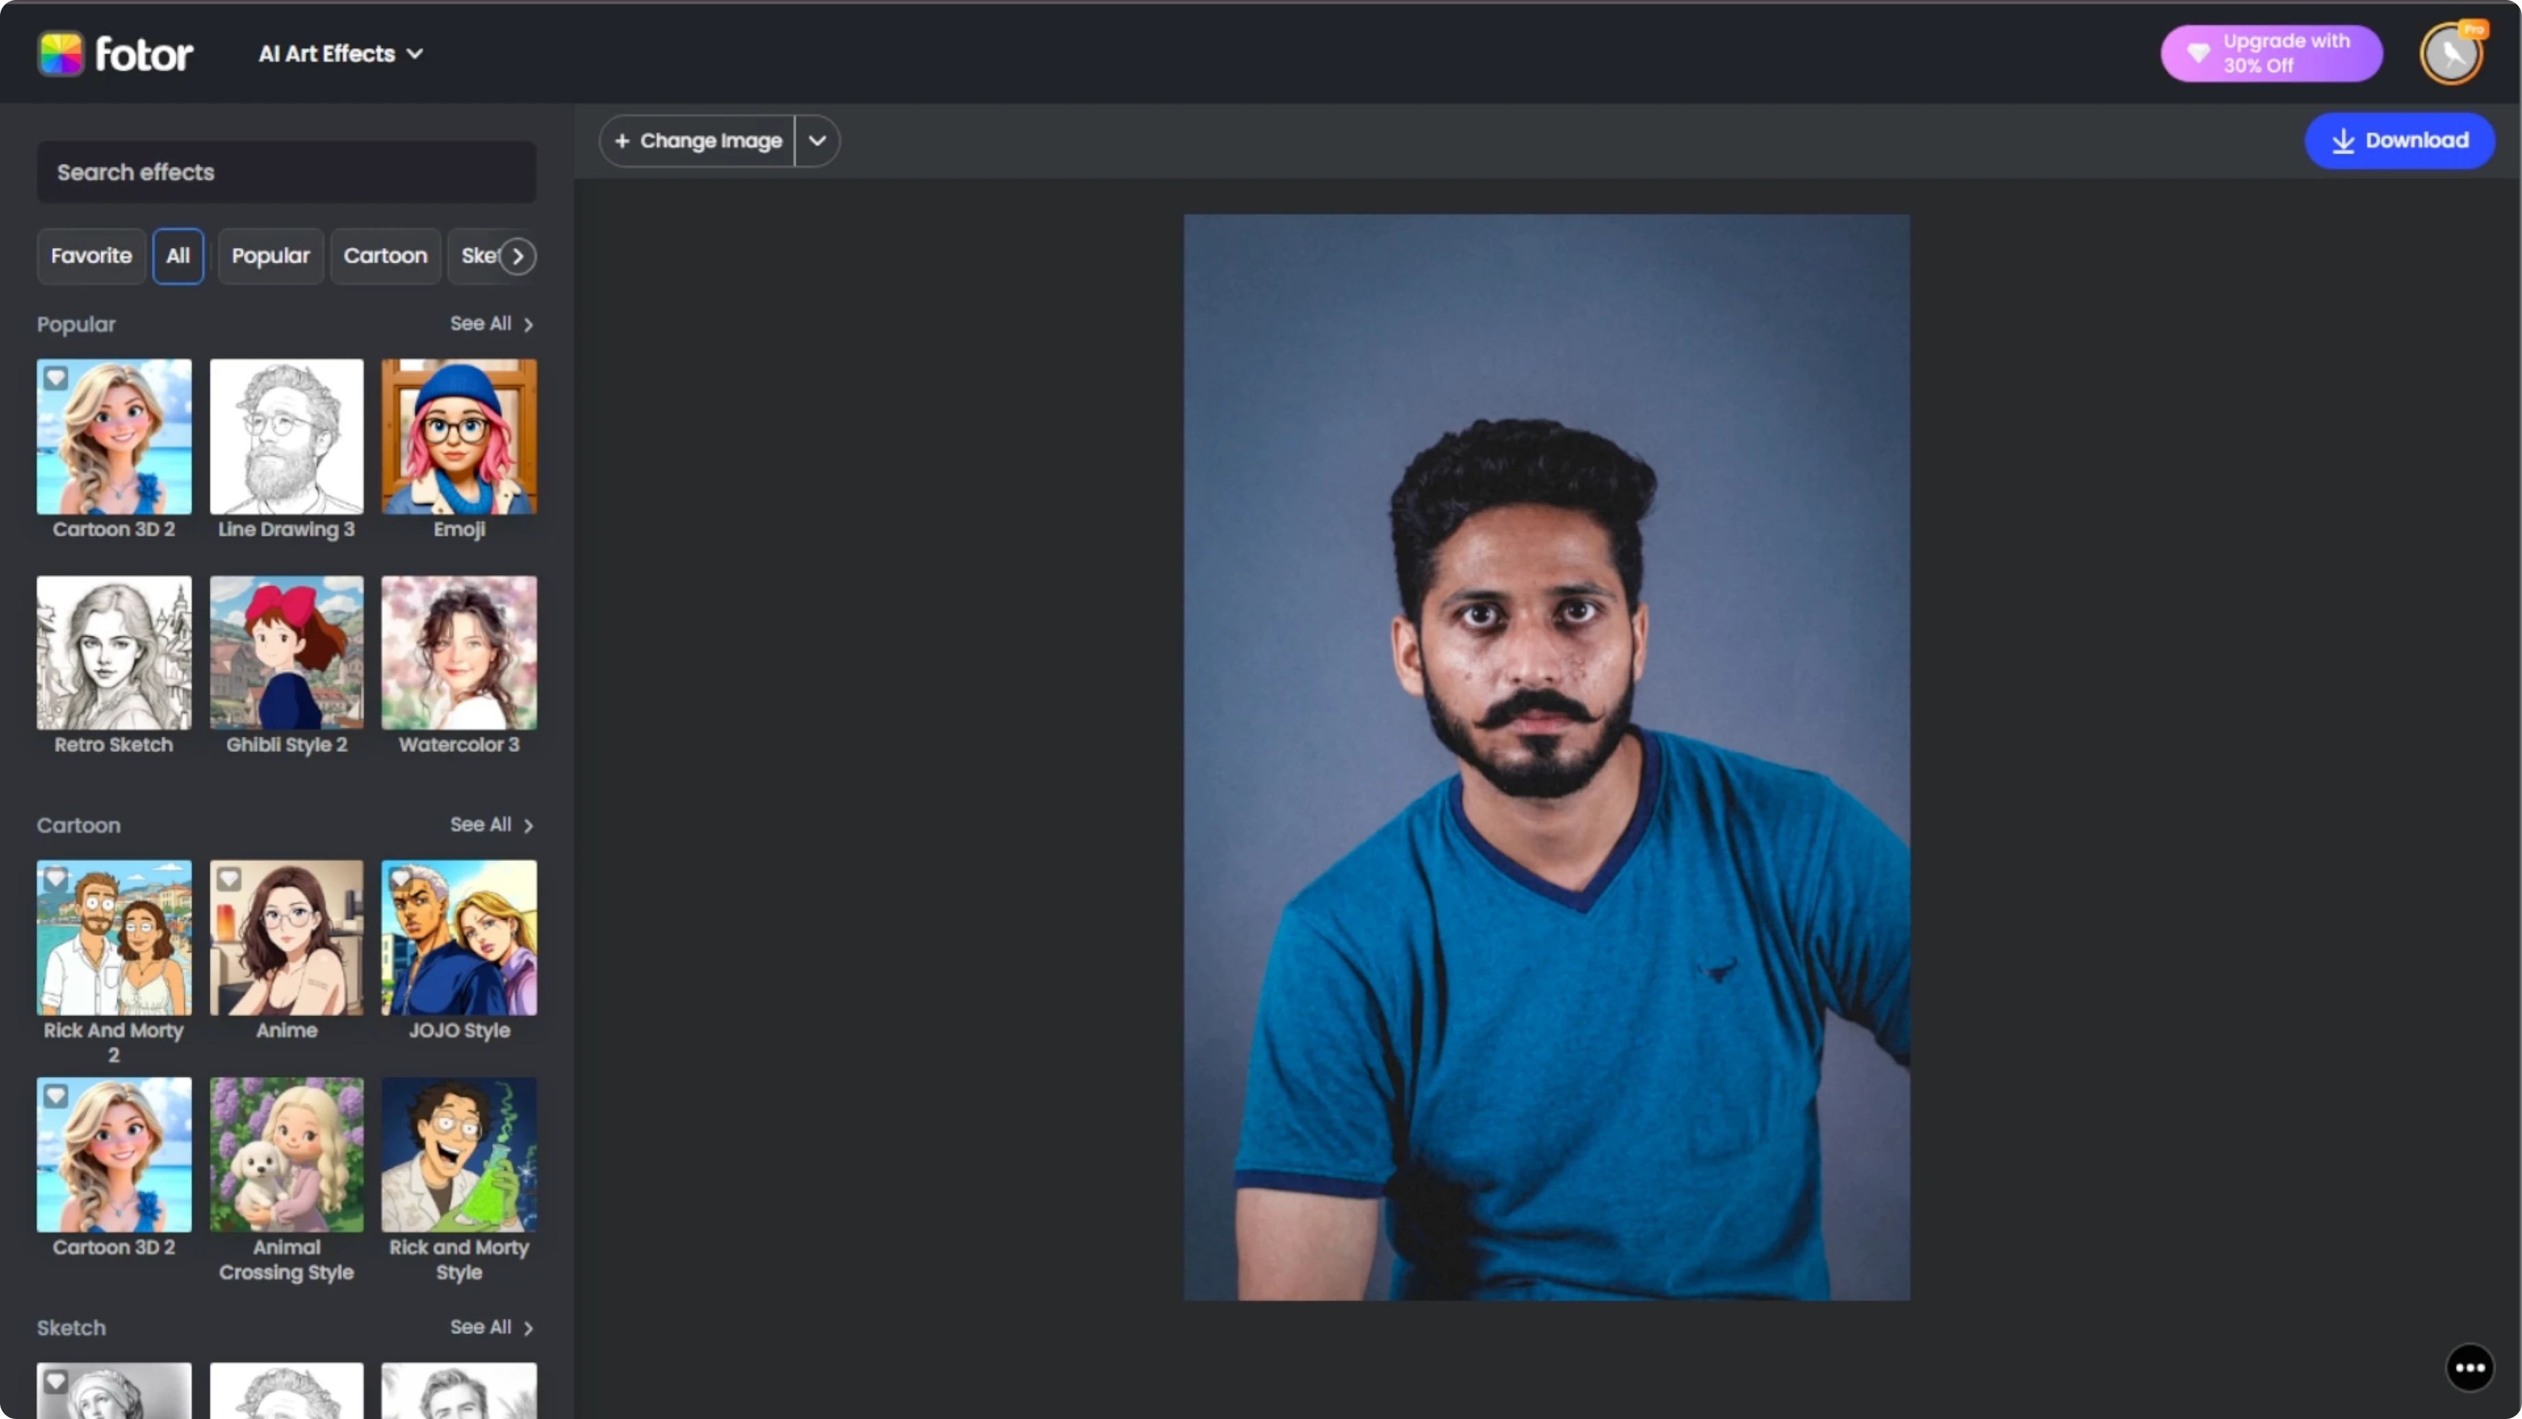Apply the Animal Crossing Style effect
2522x1419 pixels.
pos(286,1154)
